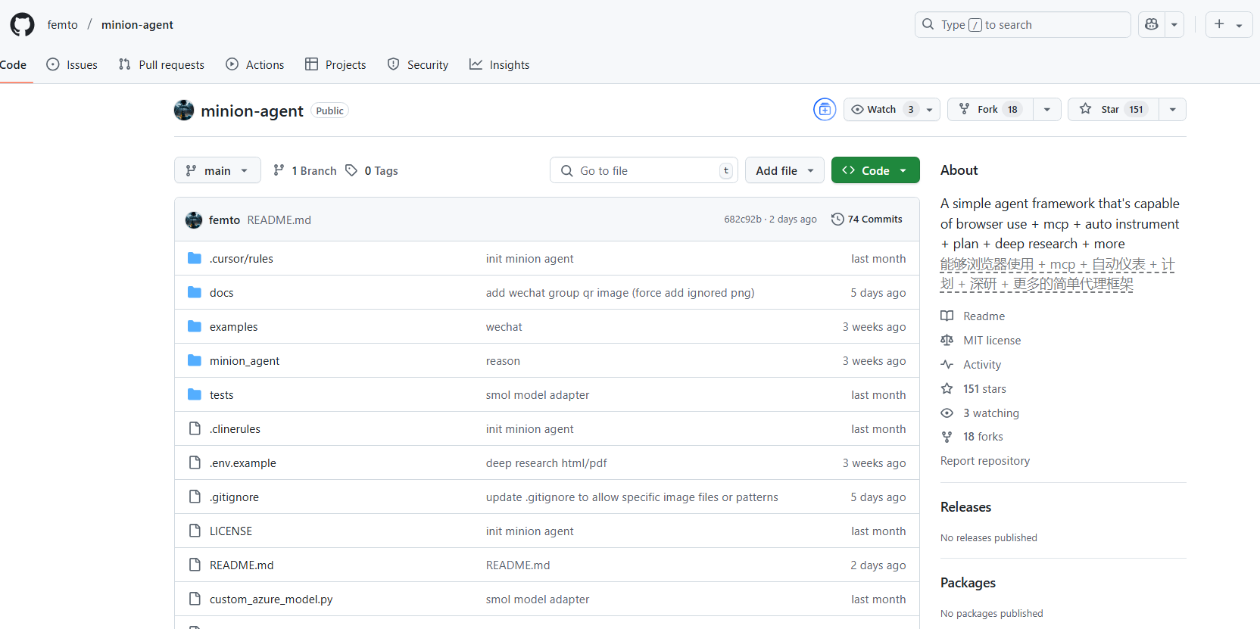The image size is (1260, 629).
Task: View the 1 Branch link
Action: 304,170
